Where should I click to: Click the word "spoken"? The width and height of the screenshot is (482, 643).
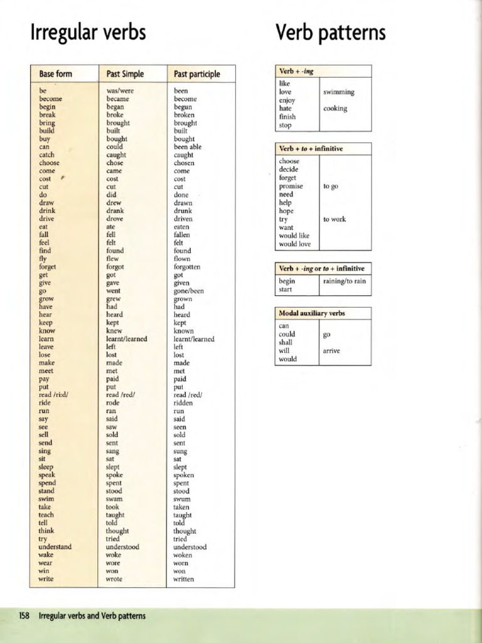(184, 475)
